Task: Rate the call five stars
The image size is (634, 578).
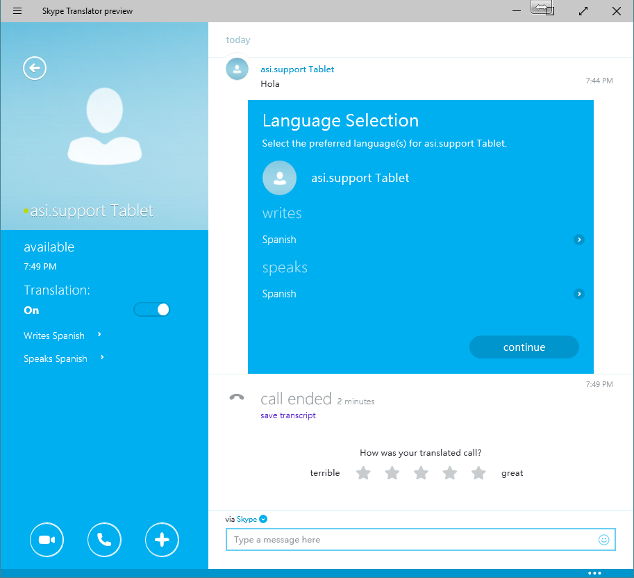Action: click(478, 473)
